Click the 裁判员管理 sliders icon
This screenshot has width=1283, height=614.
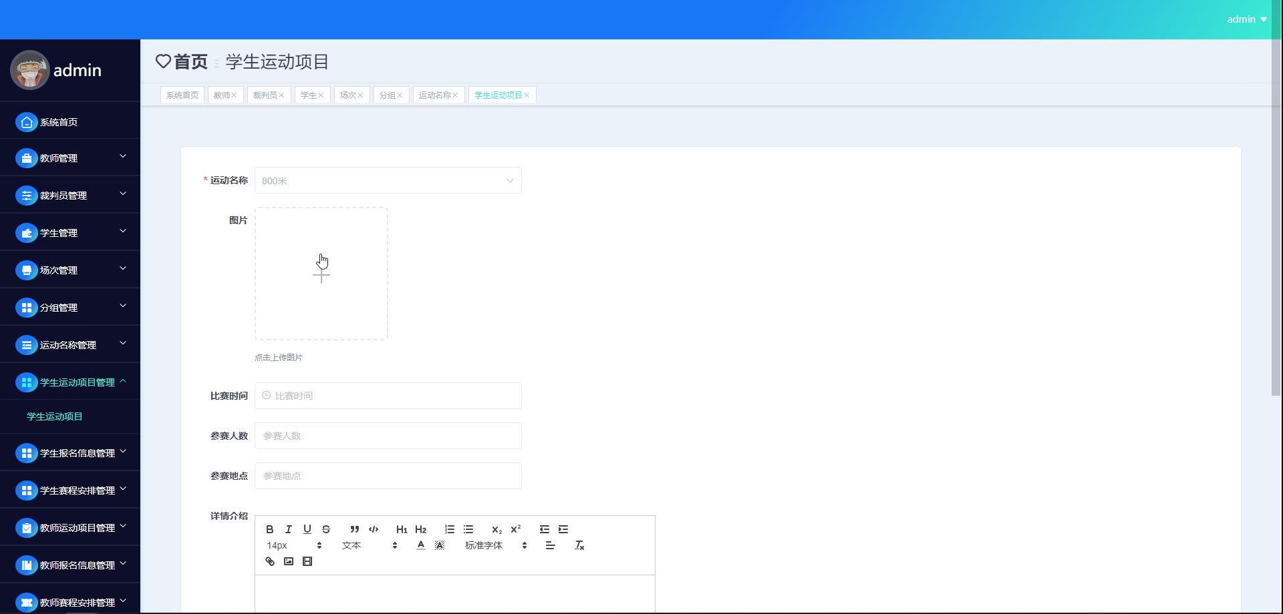tap(26, 196)
